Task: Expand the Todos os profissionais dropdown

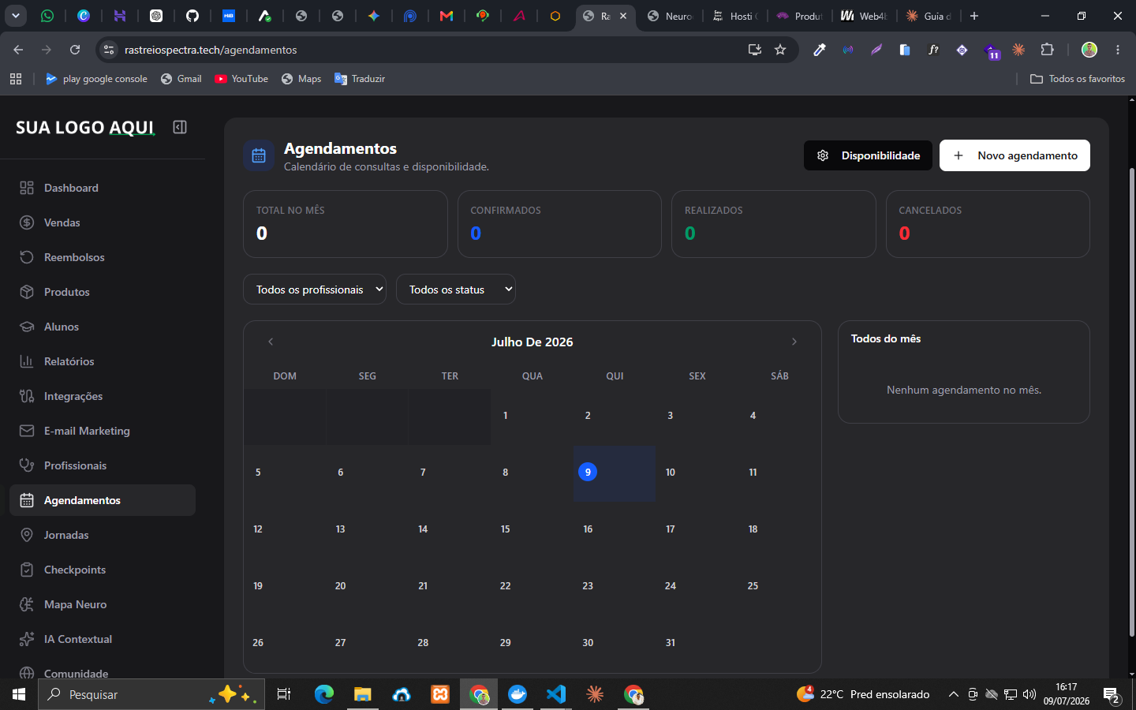Action: pos(315,290)
